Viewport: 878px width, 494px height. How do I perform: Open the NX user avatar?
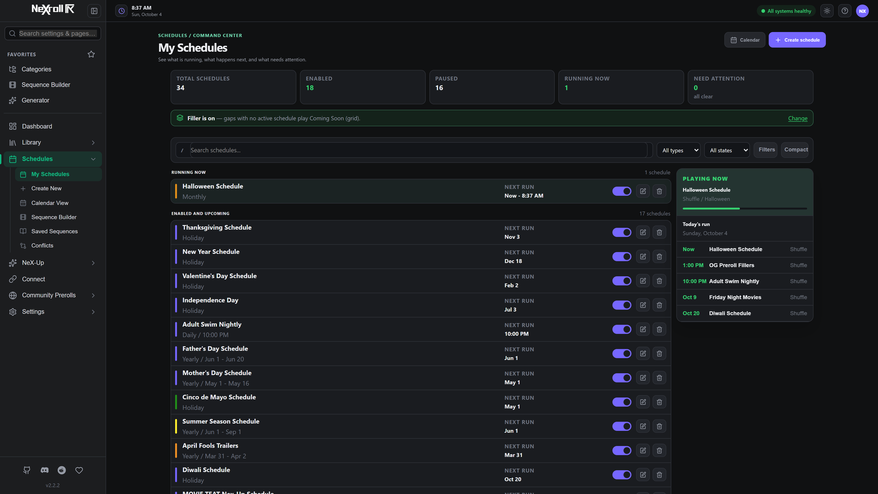[x=862, y=11]
